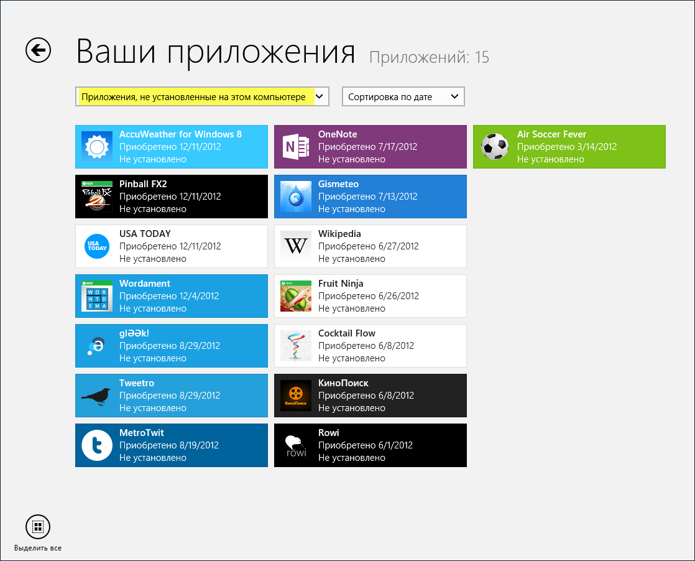Screen dimensions: 695x561
Task: Click the Выделить все label
Action: (38, 548)
